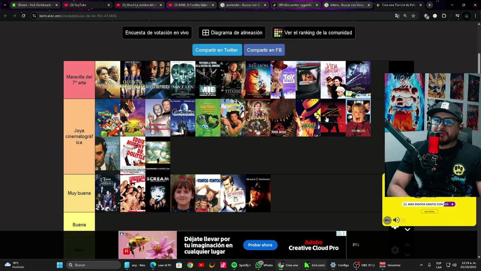Open the Microsoft Store taskbar icon
The image size is (481, 271).
179,265
